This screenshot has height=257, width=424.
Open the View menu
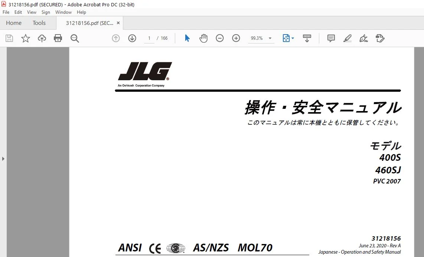32,12
